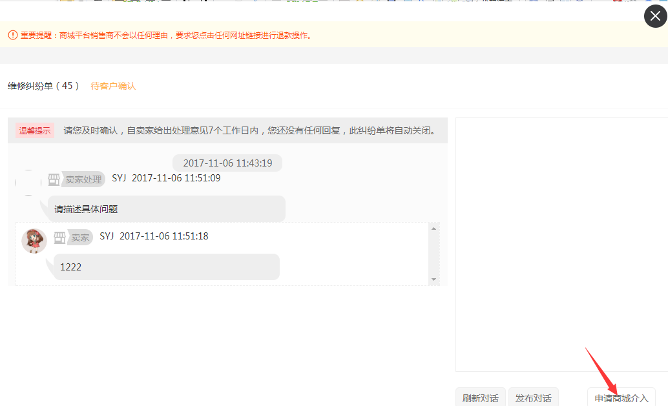The image size is (668, 406).
Task: Close the dispute dialog with X button
Action: click(655, 16)
